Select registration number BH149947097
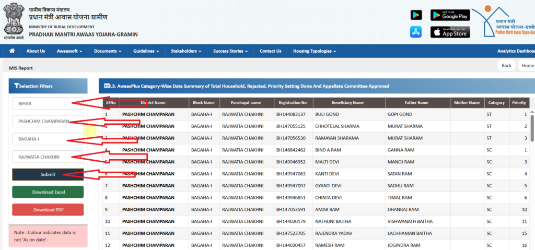The height and width of the screenshot is (250, 535). [x=290, y=186]
